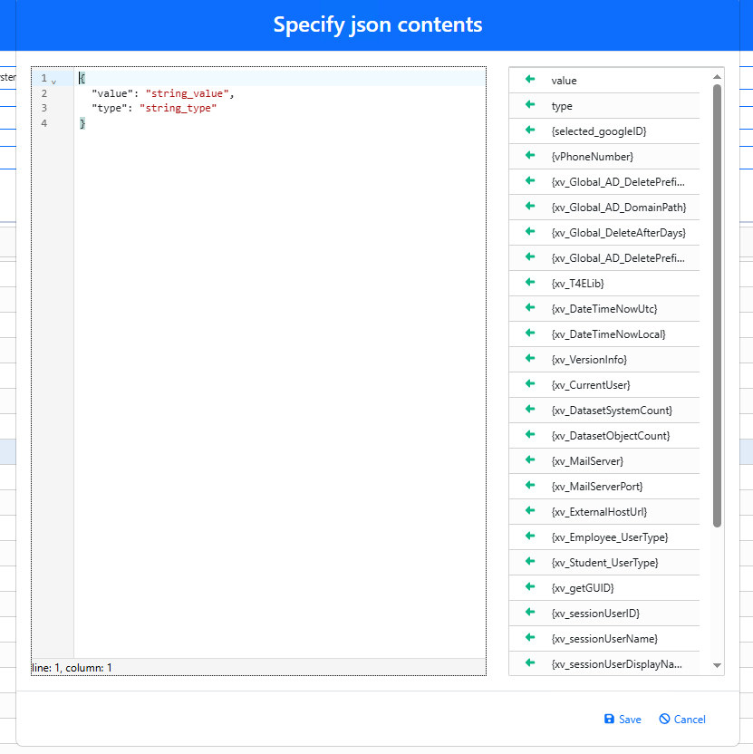The image size is (753, 754).
Task: Click line number 4 in the gutter
Action: 44,123
